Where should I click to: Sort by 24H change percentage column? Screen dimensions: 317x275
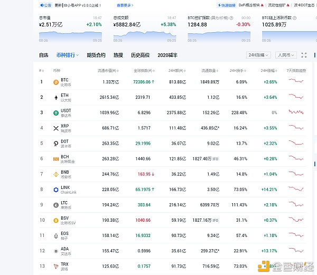click(x=269, y=71)
